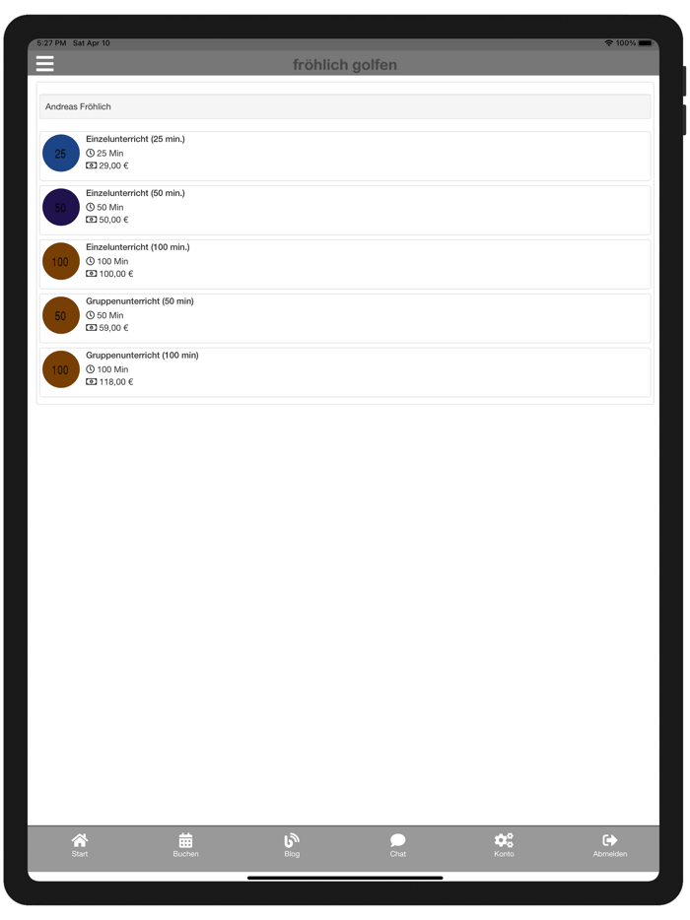Open the Chat bubble icon

pyautogui.click(x=397, y=839)
